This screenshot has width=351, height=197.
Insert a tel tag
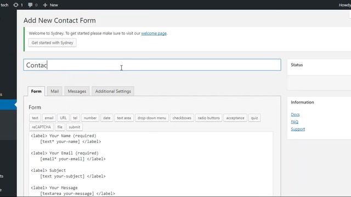tap(75, 118)
